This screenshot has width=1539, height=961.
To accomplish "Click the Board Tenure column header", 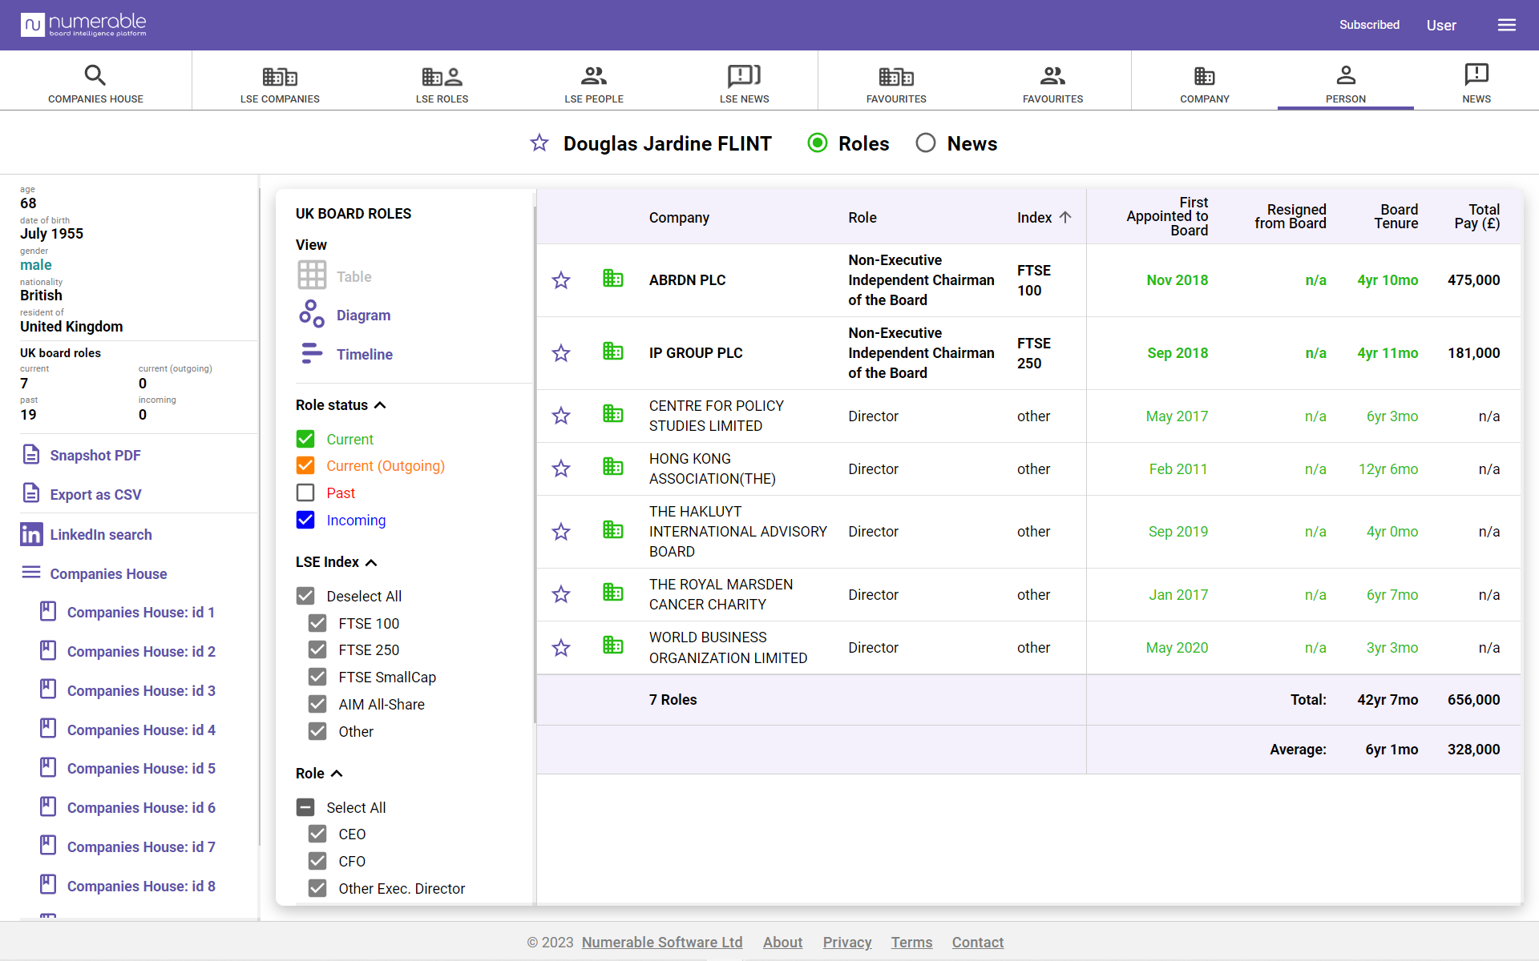I will [x=1396, y=216].
